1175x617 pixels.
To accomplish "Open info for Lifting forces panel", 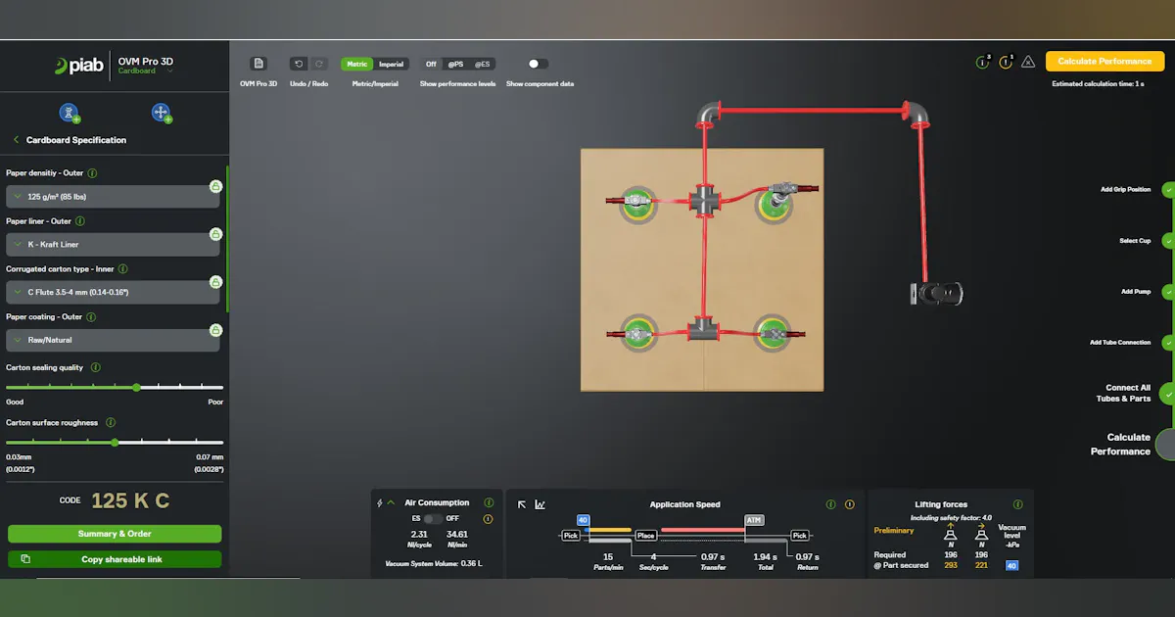I will tap(1017, 504).
